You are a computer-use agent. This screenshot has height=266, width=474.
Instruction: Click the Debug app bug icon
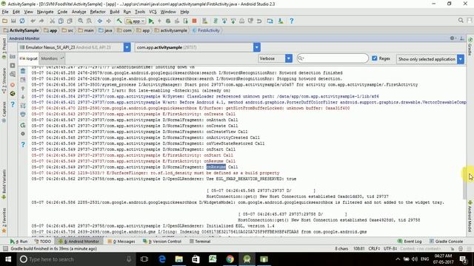(168, 21)
